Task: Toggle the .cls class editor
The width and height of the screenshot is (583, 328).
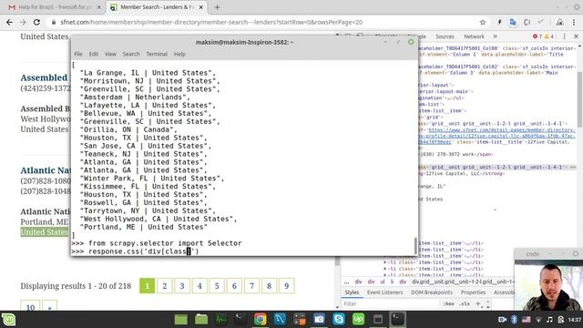Action: click(465, 303)
